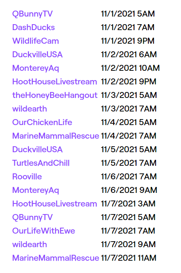Screen dimensions: 181x273
Task: Open HootHouseLivestream link for 11/7/2021 3AM
Action: point(55,204)
